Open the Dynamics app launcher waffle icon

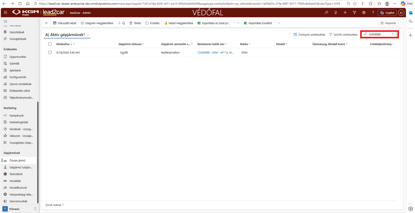[5, 12]
